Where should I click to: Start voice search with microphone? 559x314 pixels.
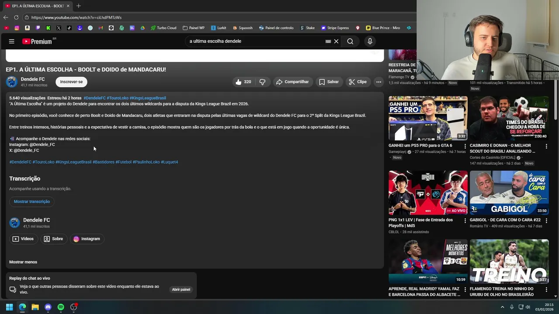point(370,41)
